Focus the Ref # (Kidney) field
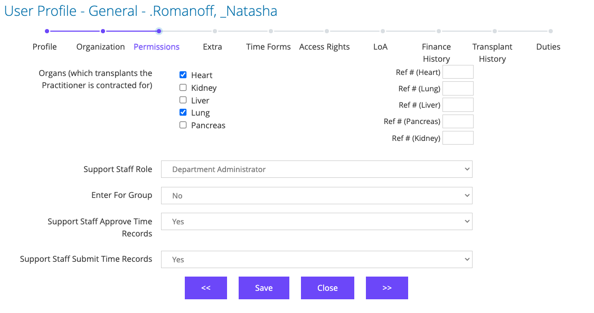Image resolution: width=594 pixels, height=313 pixels. tap(458, 138)
